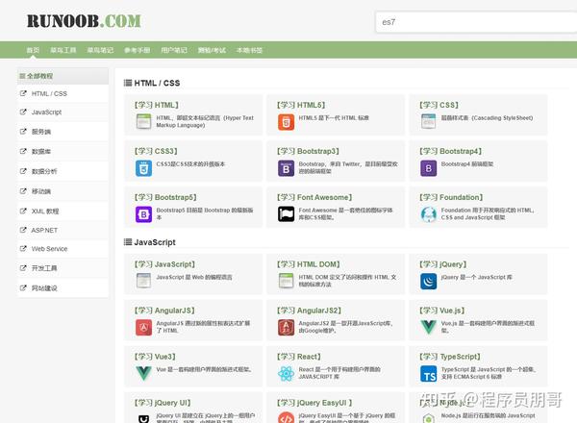
Task: Click the orange HTML5 shield icon
Action: click(286, 122)
